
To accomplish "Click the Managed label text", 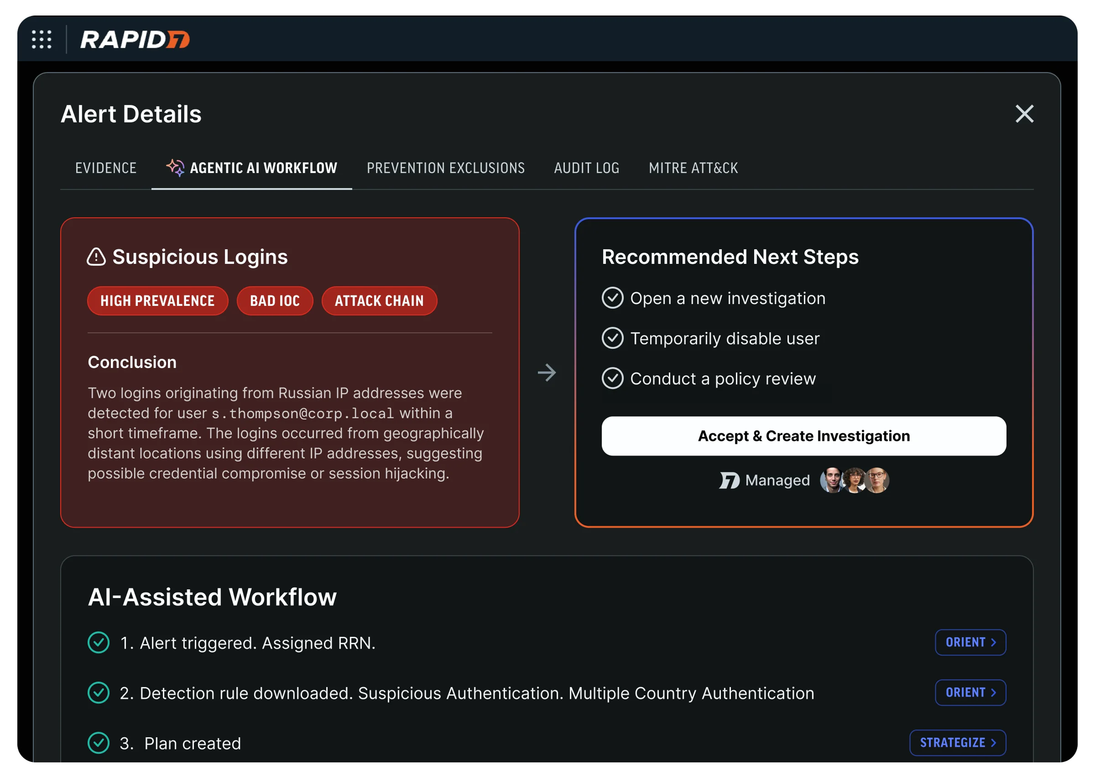I will (x=778, y=480).
